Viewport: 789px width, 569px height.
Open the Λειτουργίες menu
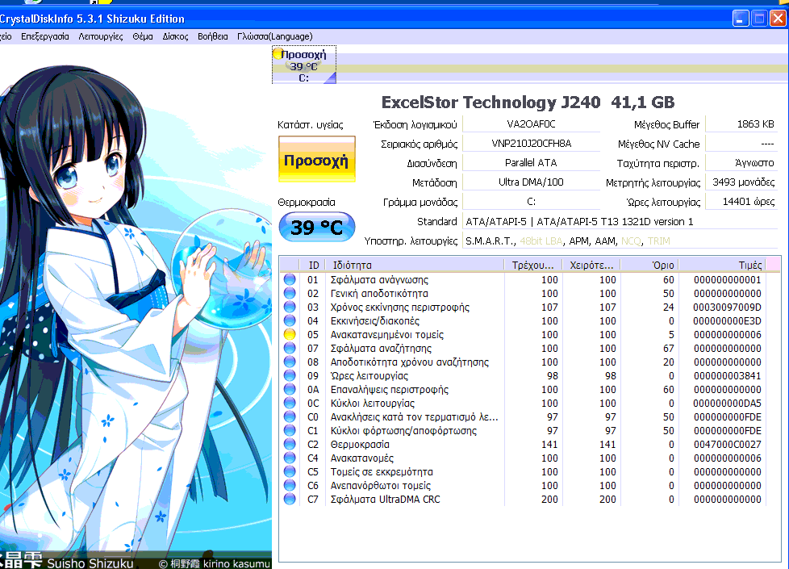pyautogui.click(x=101, y=36)
